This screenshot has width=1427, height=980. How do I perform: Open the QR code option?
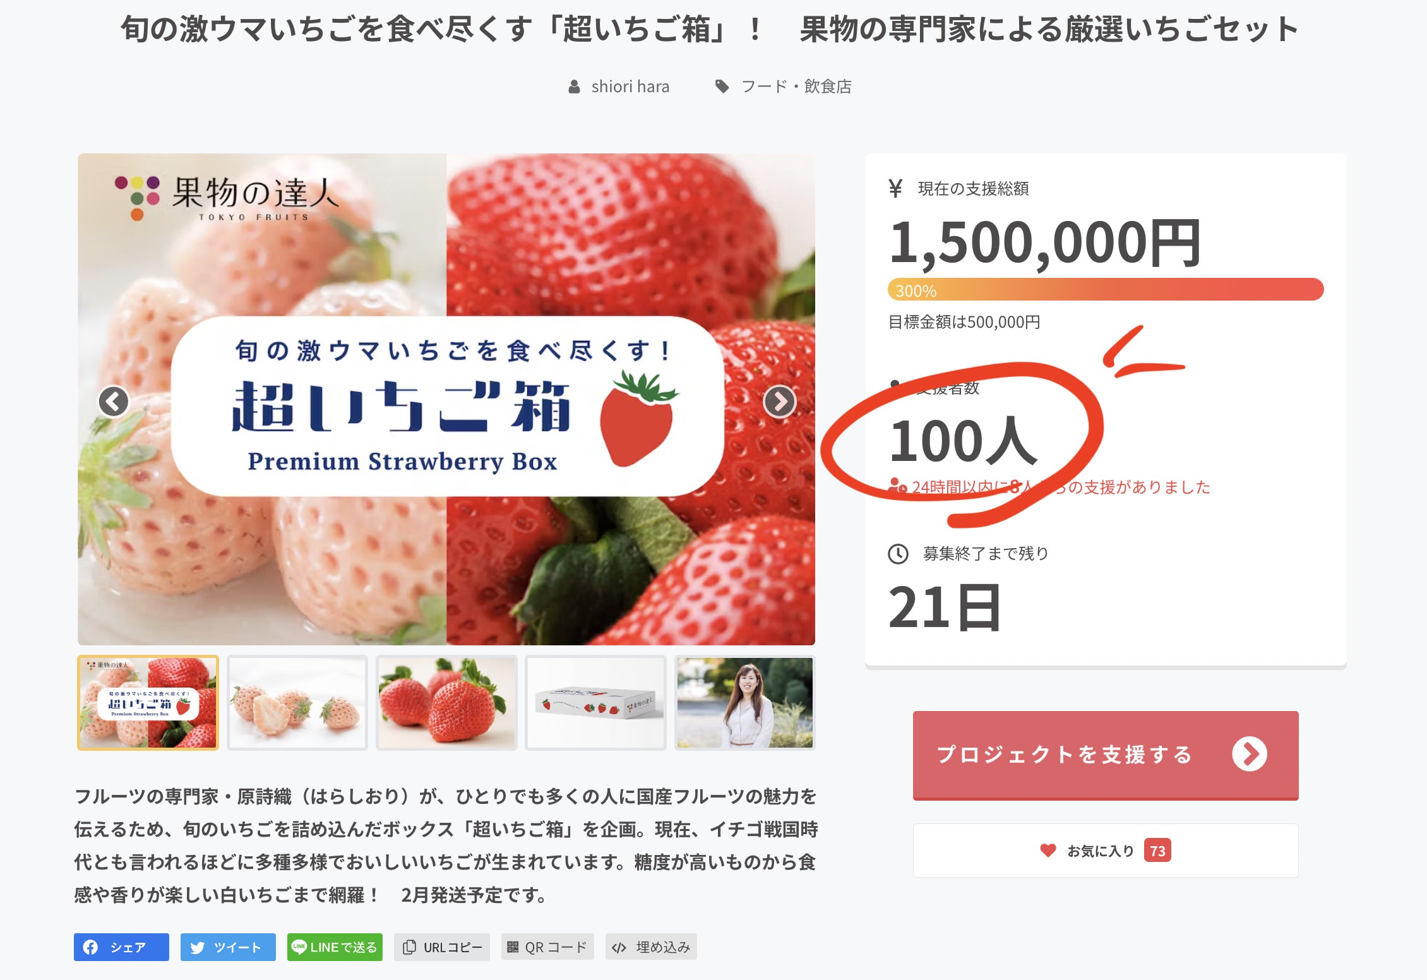point(547,947)
